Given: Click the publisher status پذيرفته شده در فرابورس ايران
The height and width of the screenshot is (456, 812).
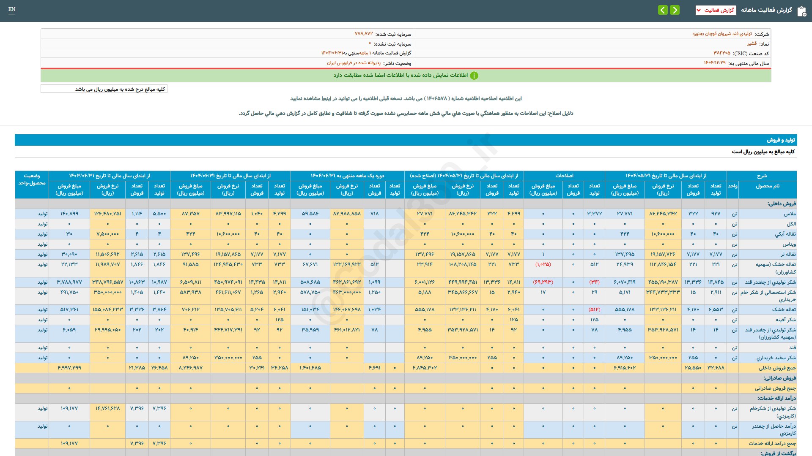Looking at the screenshot, I should (x=354, y=63).
